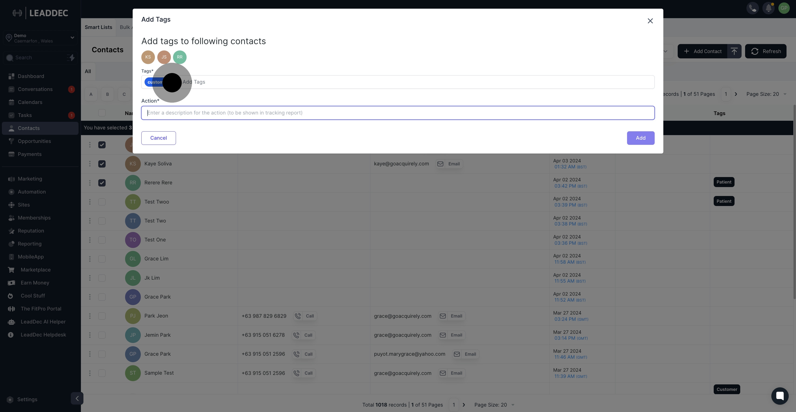Screen dimensions: 796x412
Task: Check the Park Jeon checkbox
Action: click(x=102, y=316)
